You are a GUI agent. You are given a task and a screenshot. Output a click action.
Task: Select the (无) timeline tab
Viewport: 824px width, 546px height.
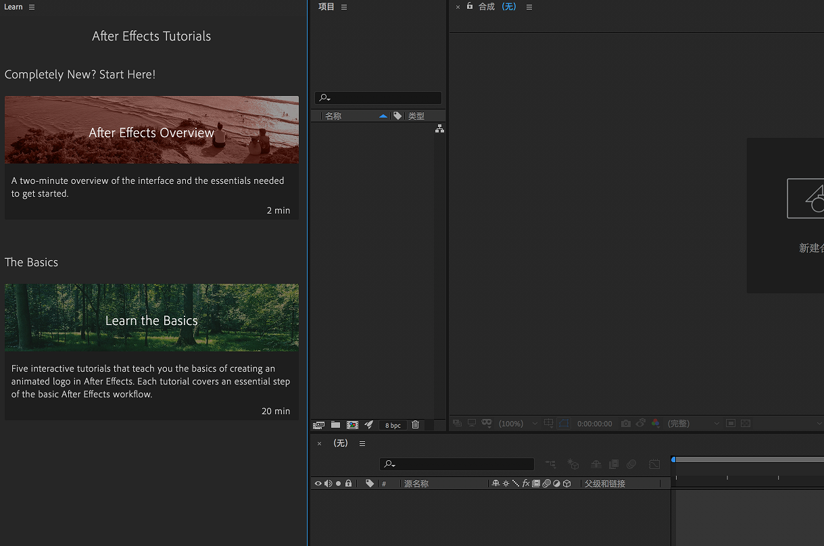(x=341, y=443)
